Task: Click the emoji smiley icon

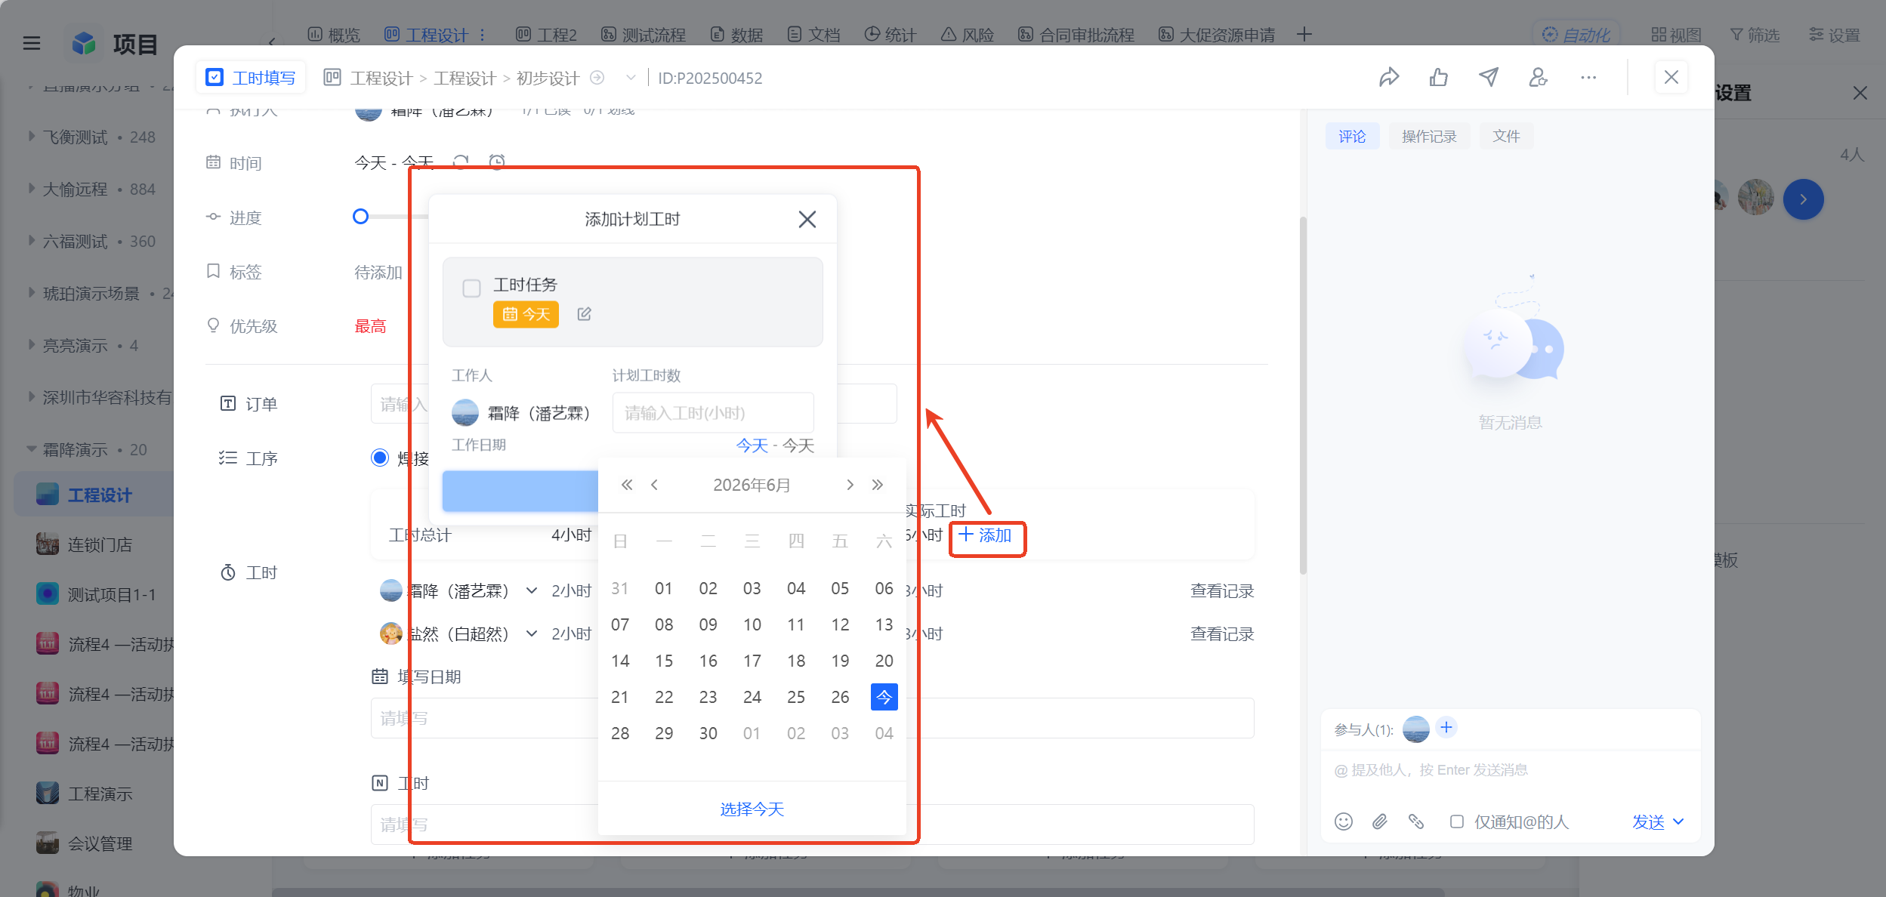Action: click(x=1343, y=821)
